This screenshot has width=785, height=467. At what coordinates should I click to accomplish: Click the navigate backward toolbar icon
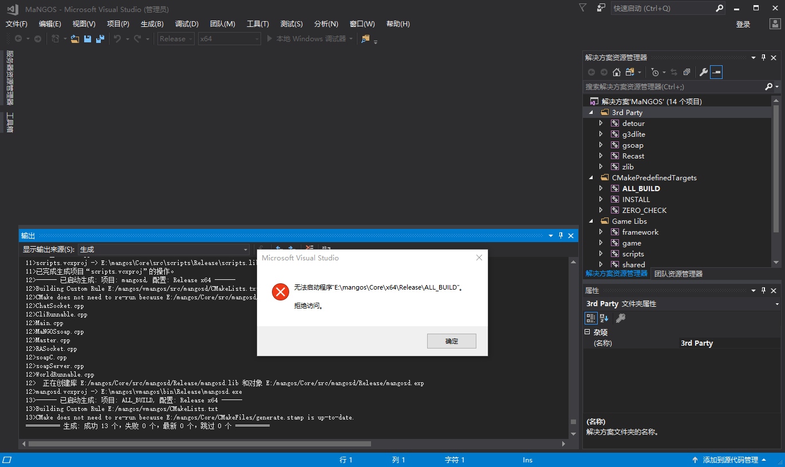pyautogui.click(x=18, y=39)
